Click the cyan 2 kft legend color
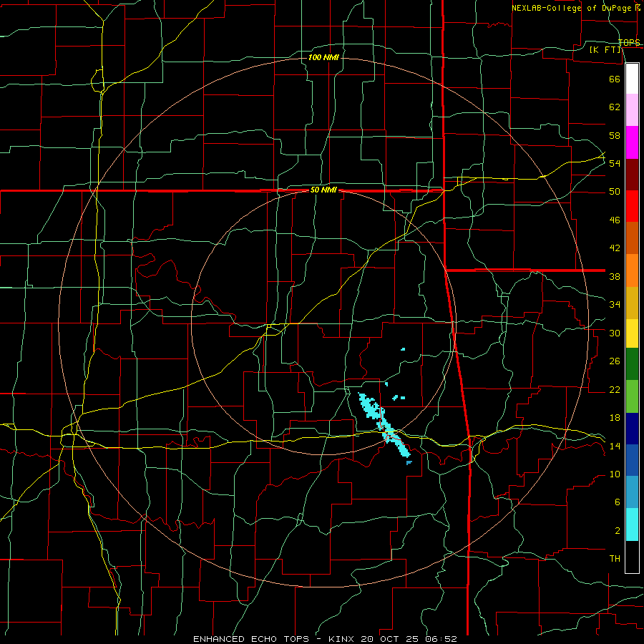The height and width of the screenshot is (644, 644). [x=632, y=525]
